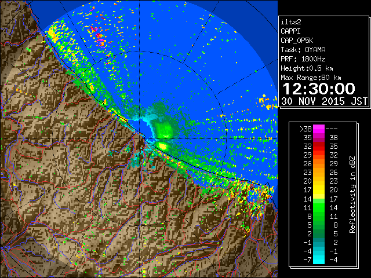The image size is (371, 278).
Task: Click the '>38' legend label
Action: 305,129
